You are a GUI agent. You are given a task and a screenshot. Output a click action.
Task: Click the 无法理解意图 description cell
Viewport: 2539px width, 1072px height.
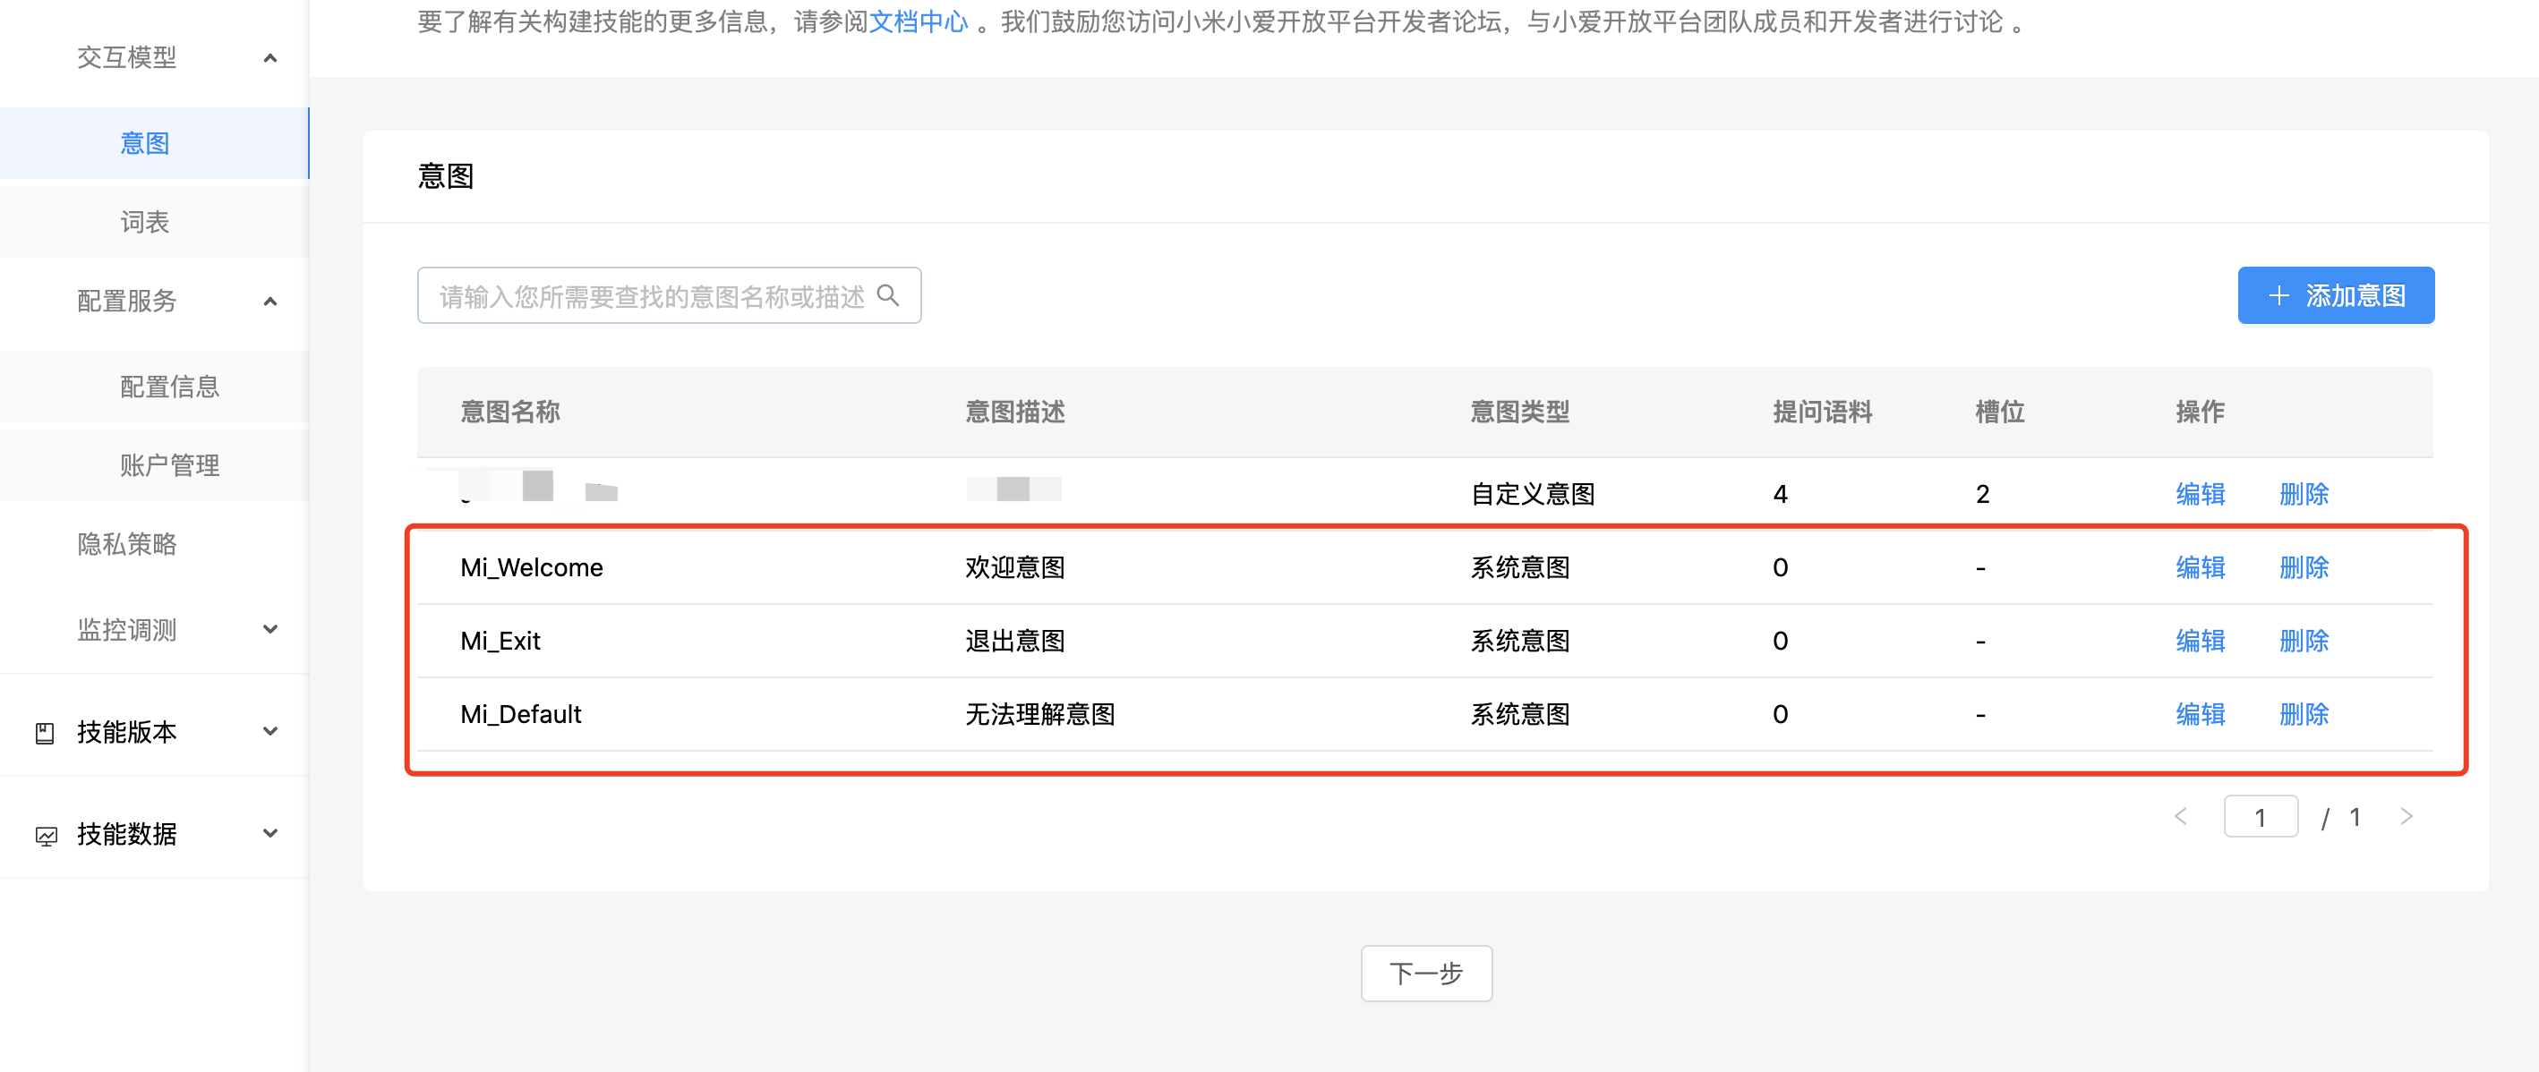pos(1039,714)
